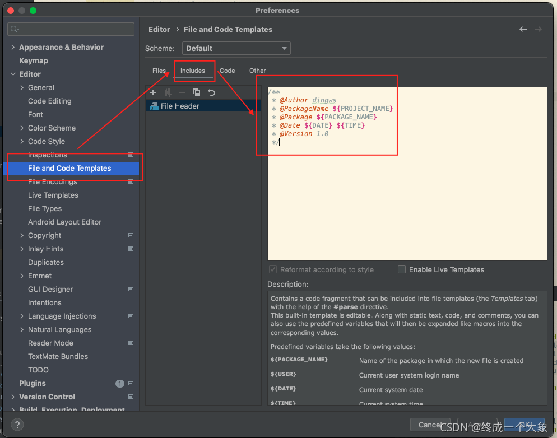Click project-level icon next to Version Control
The width and height of the screenshot is (557, 438).
(131, 397)
